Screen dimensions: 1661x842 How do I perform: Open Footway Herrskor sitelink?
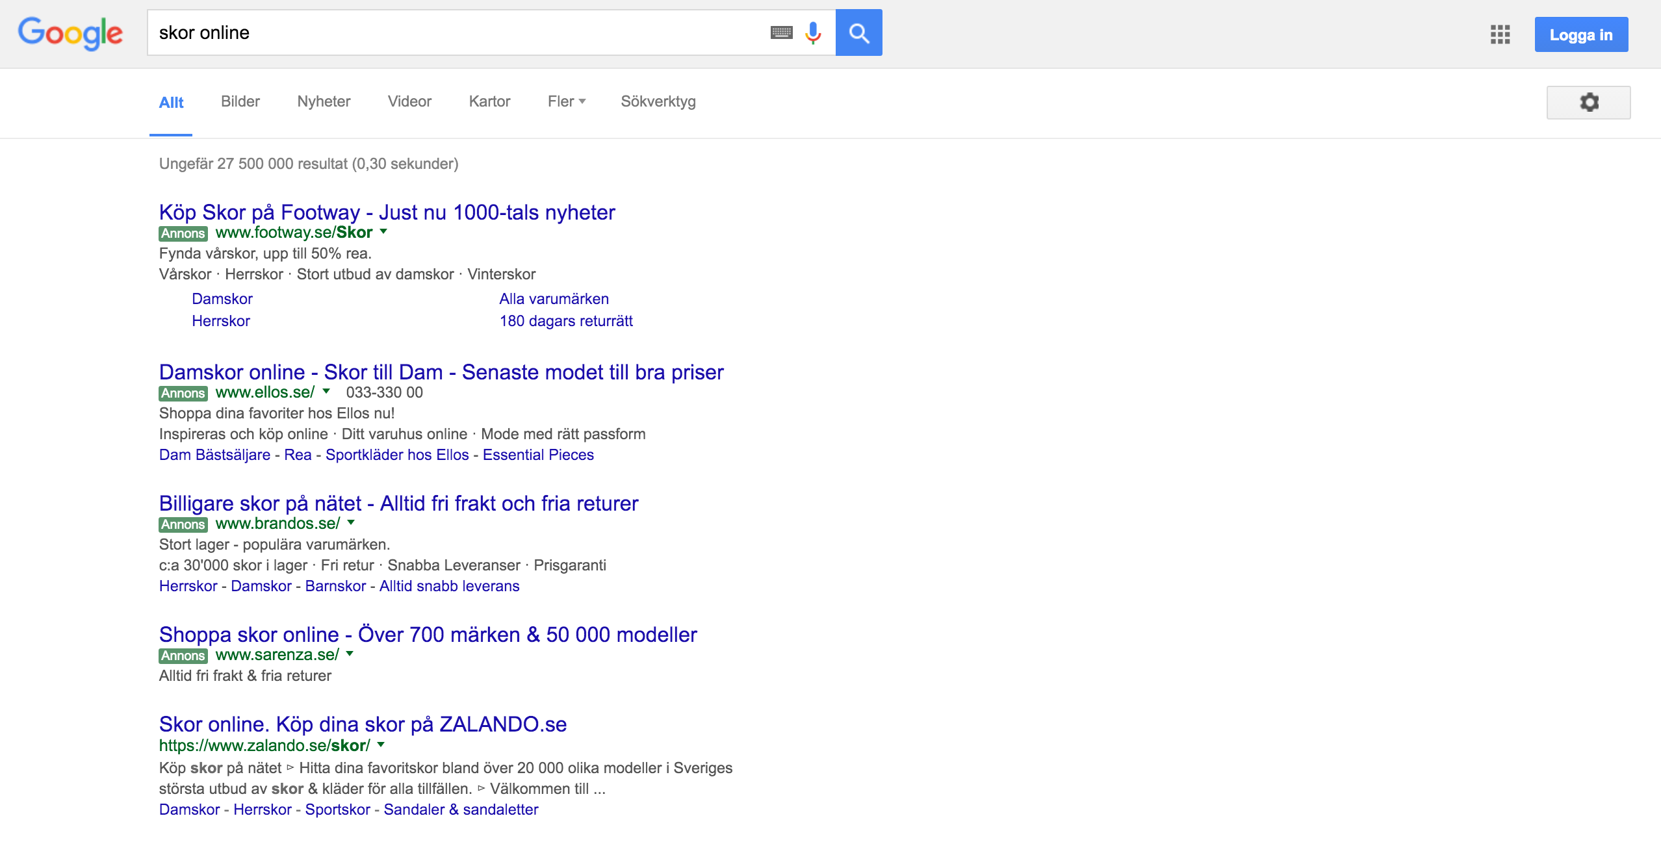(x=221, y=321)
